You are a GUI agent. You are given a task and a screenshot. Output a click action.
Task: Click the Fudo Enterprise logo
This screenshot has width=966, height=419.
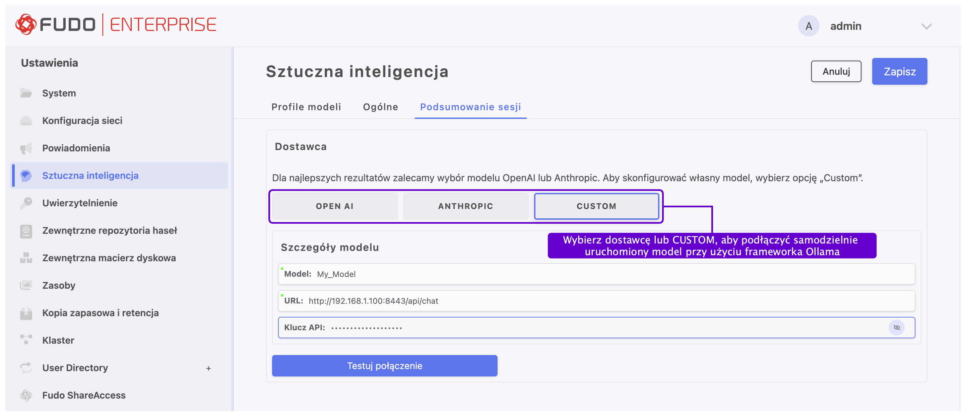(x=116, y=25)
